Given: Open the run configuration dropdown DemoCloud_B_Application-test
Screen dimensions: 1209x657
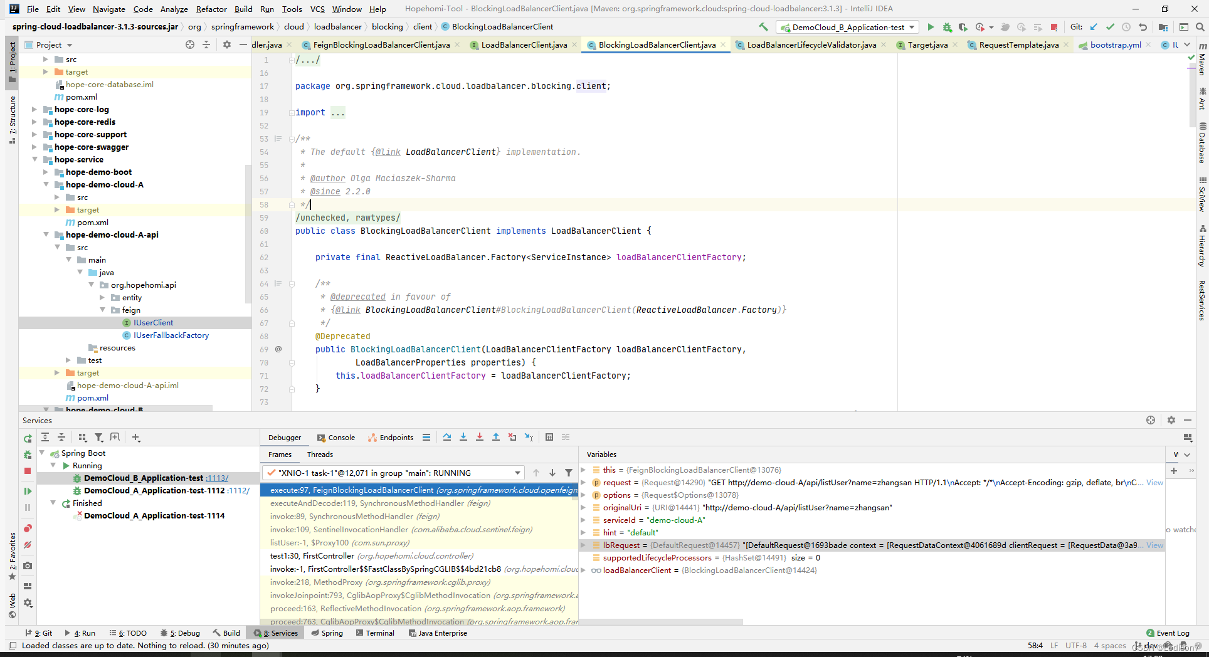Looking at the screenshot, I should click(x=848, y=27).
